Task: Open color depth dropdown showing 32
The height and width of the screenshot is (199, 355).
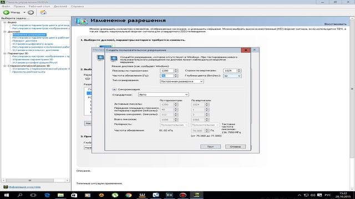Action: click(x=232, y=76)
